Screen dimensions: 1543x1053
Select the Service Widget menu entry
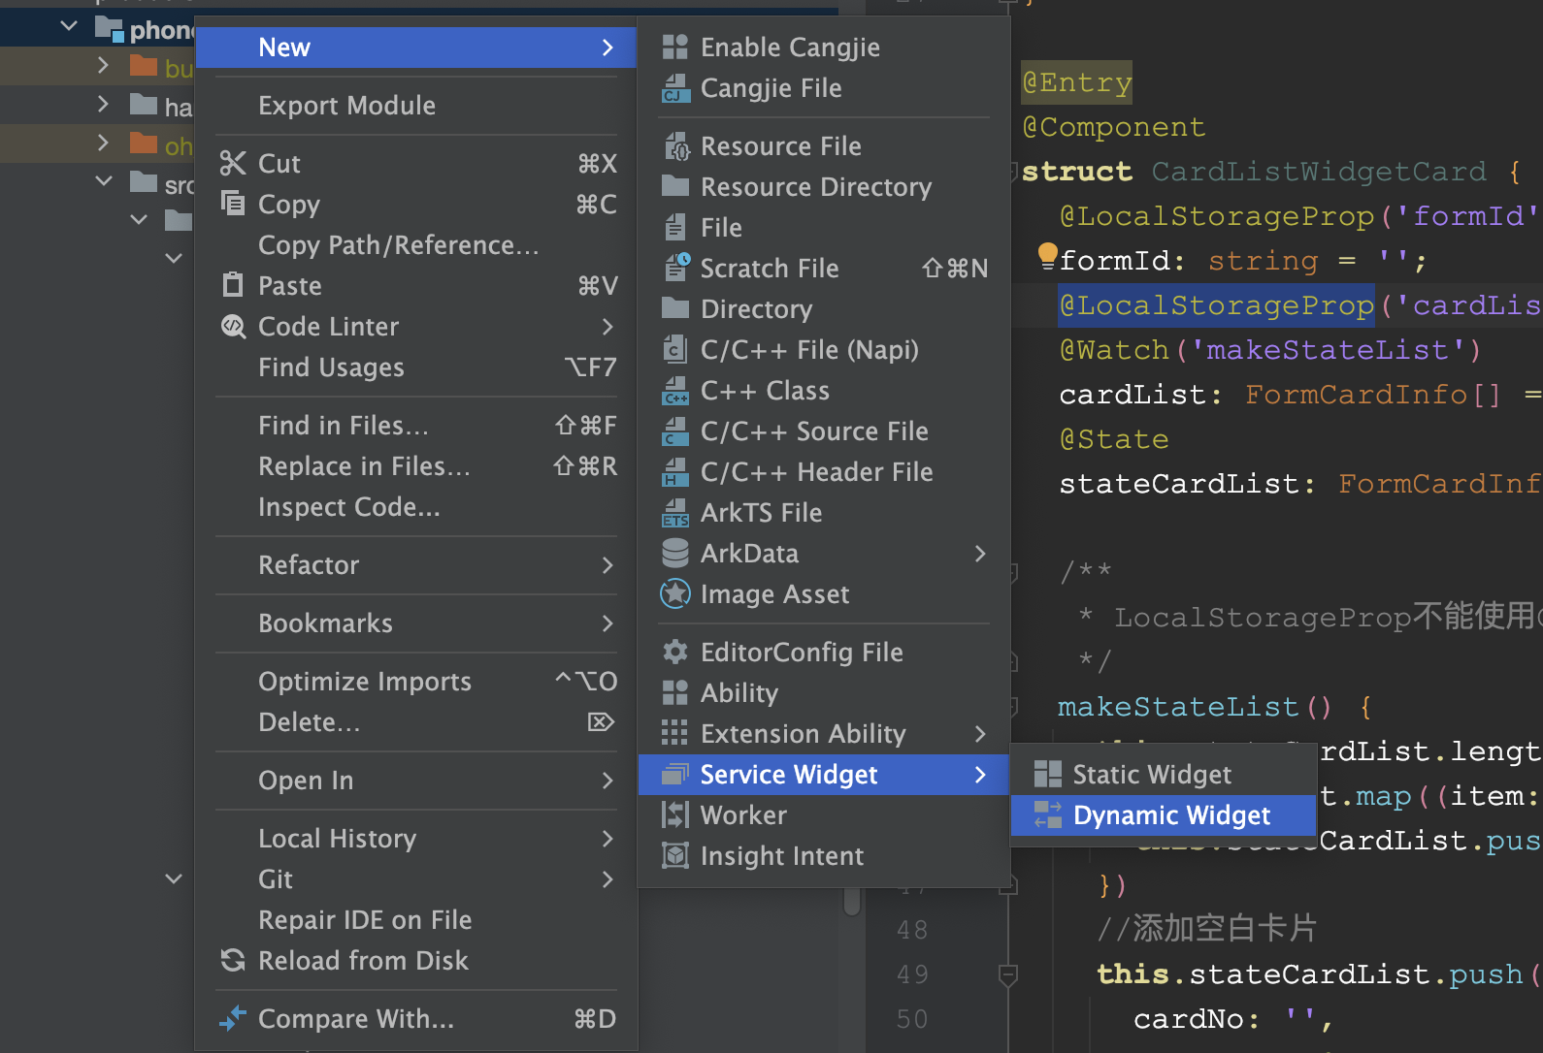tap(823, 774)
